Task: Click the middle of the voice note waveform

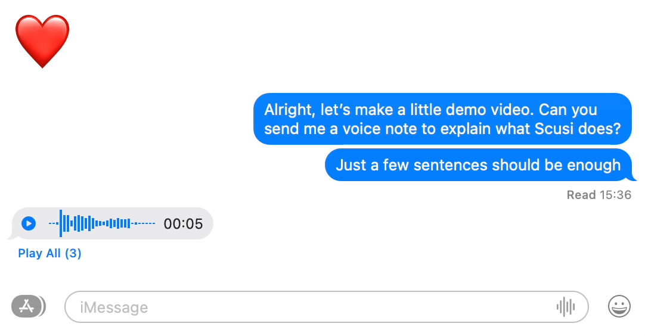Action: tap(101, 223)
